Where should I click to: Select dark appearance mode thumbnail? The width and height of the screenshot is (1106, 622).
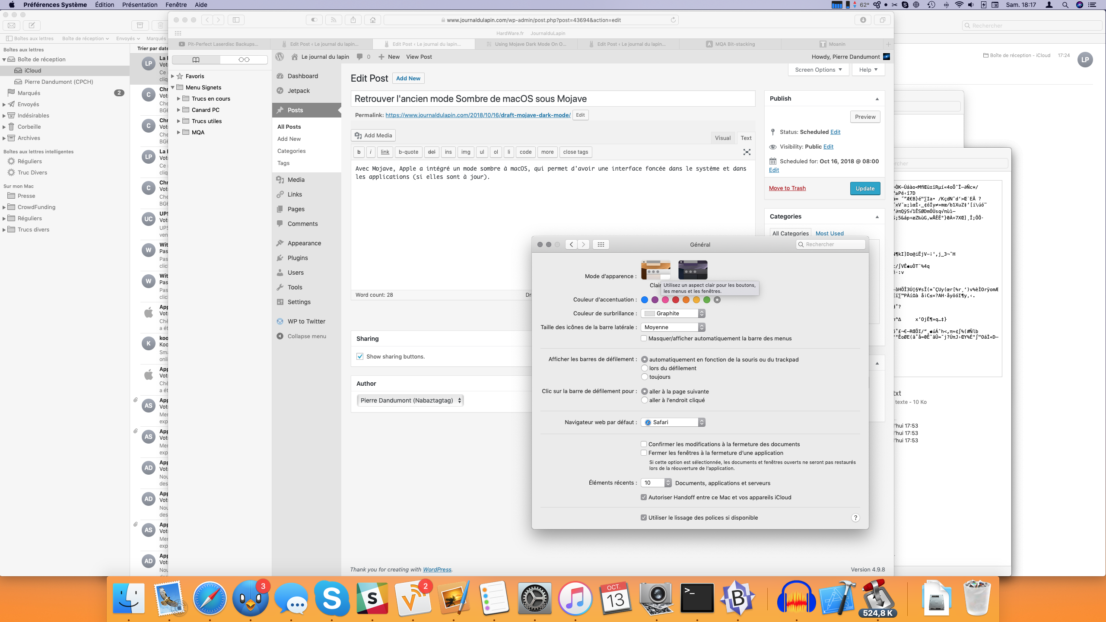(x=693, y=270)
